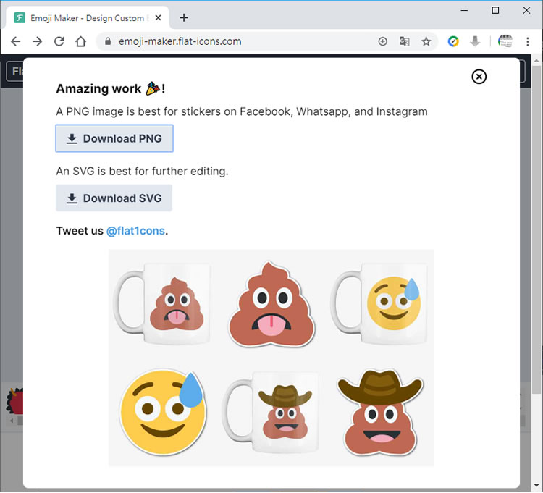The height and width of the screenshot is (493, 543).
Task: Select the Emoji Maker tab
Action: click(87, 17)
